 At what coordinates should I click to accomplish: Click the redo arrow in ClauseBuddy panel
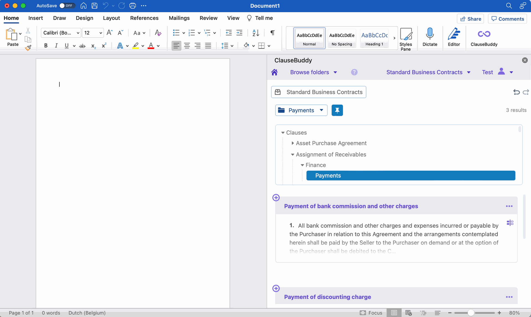(x=526, y=92)
